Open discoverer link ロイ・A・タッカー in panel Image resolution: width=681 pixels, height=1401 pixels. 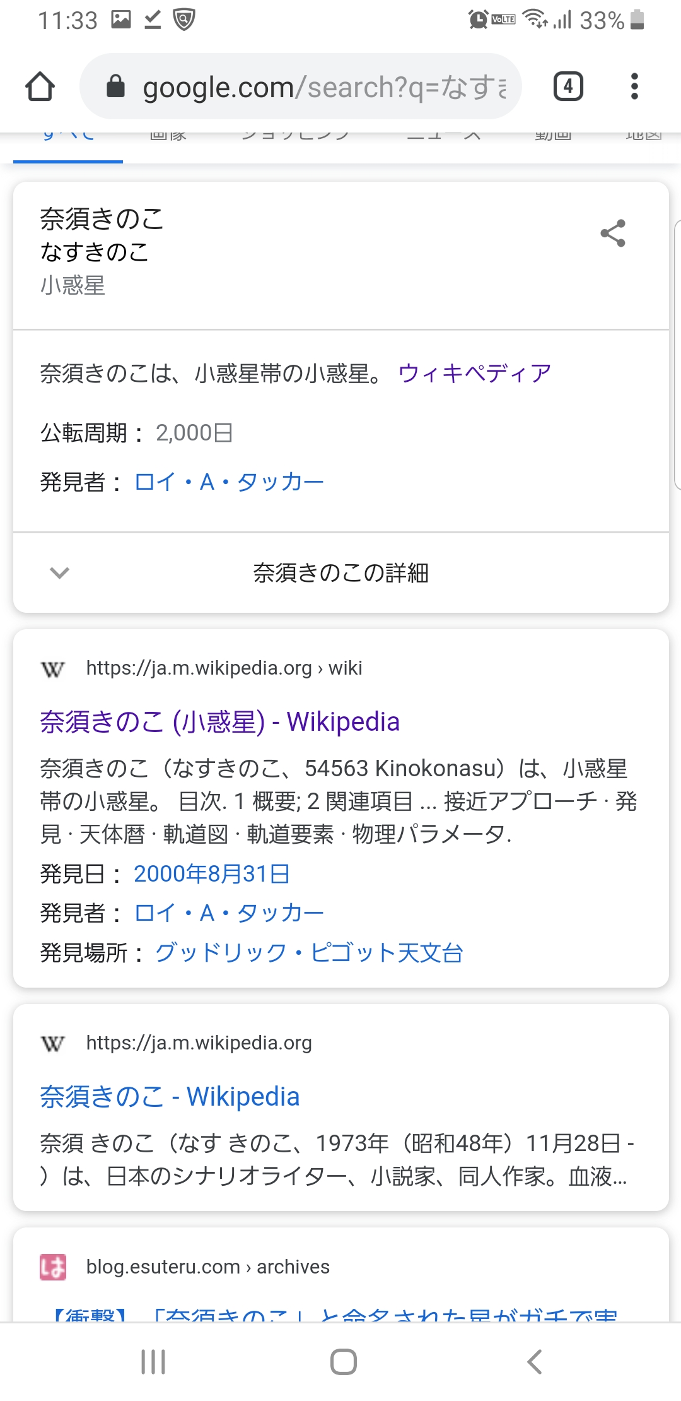tap(229, 482)
